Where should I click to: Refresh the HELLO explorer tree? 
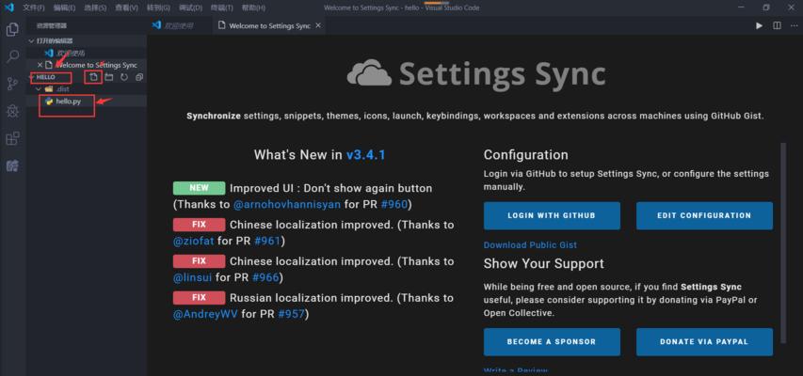[x=124, y=77]
